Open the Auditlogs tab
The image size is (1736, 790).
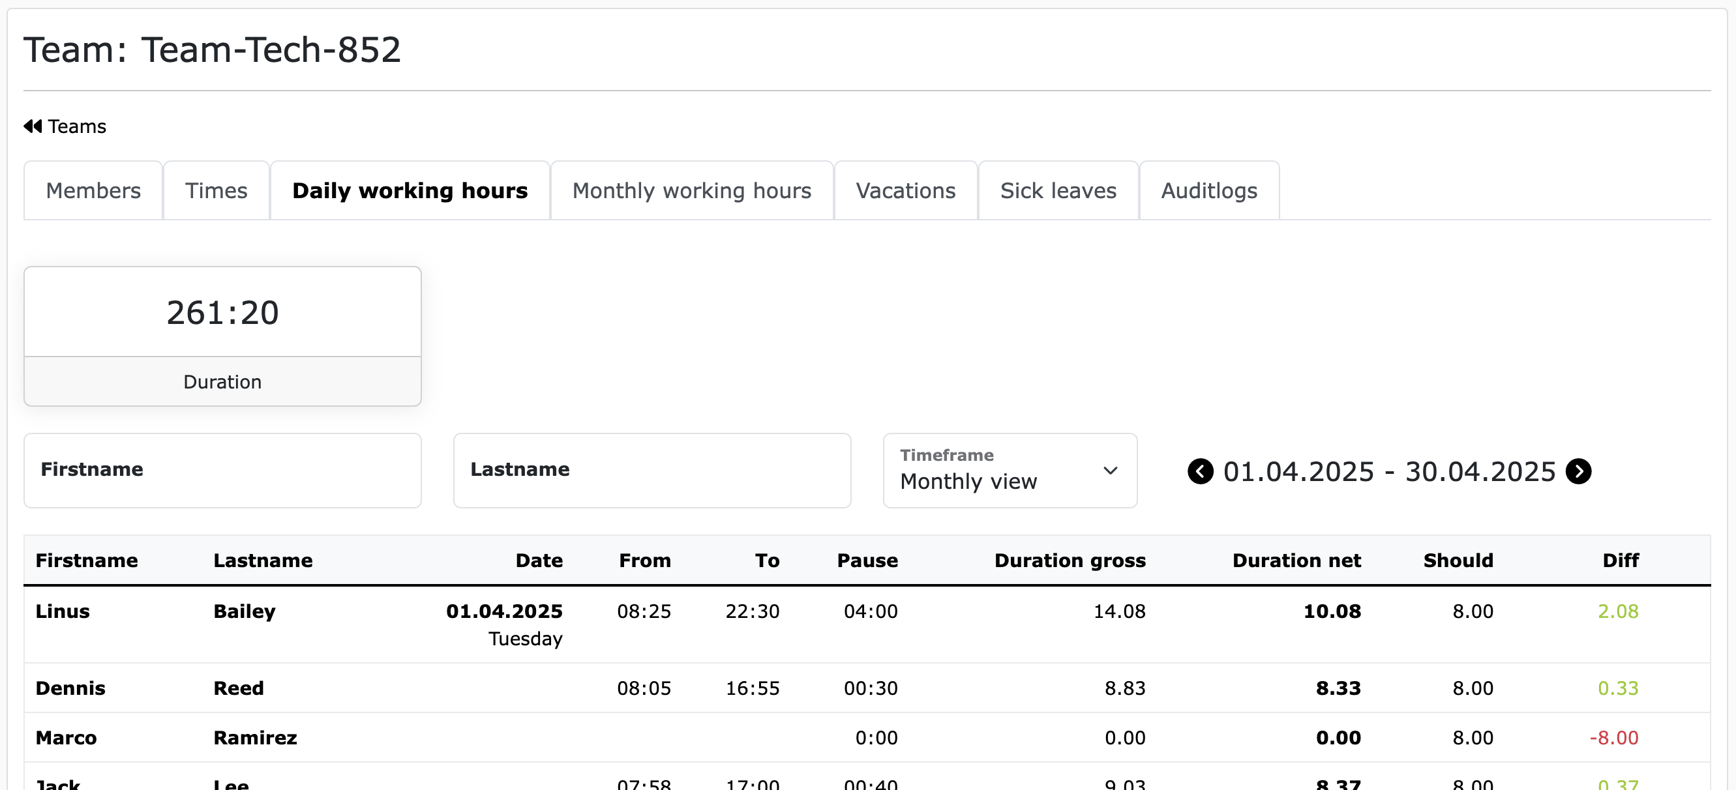[x=1208, y=190]
